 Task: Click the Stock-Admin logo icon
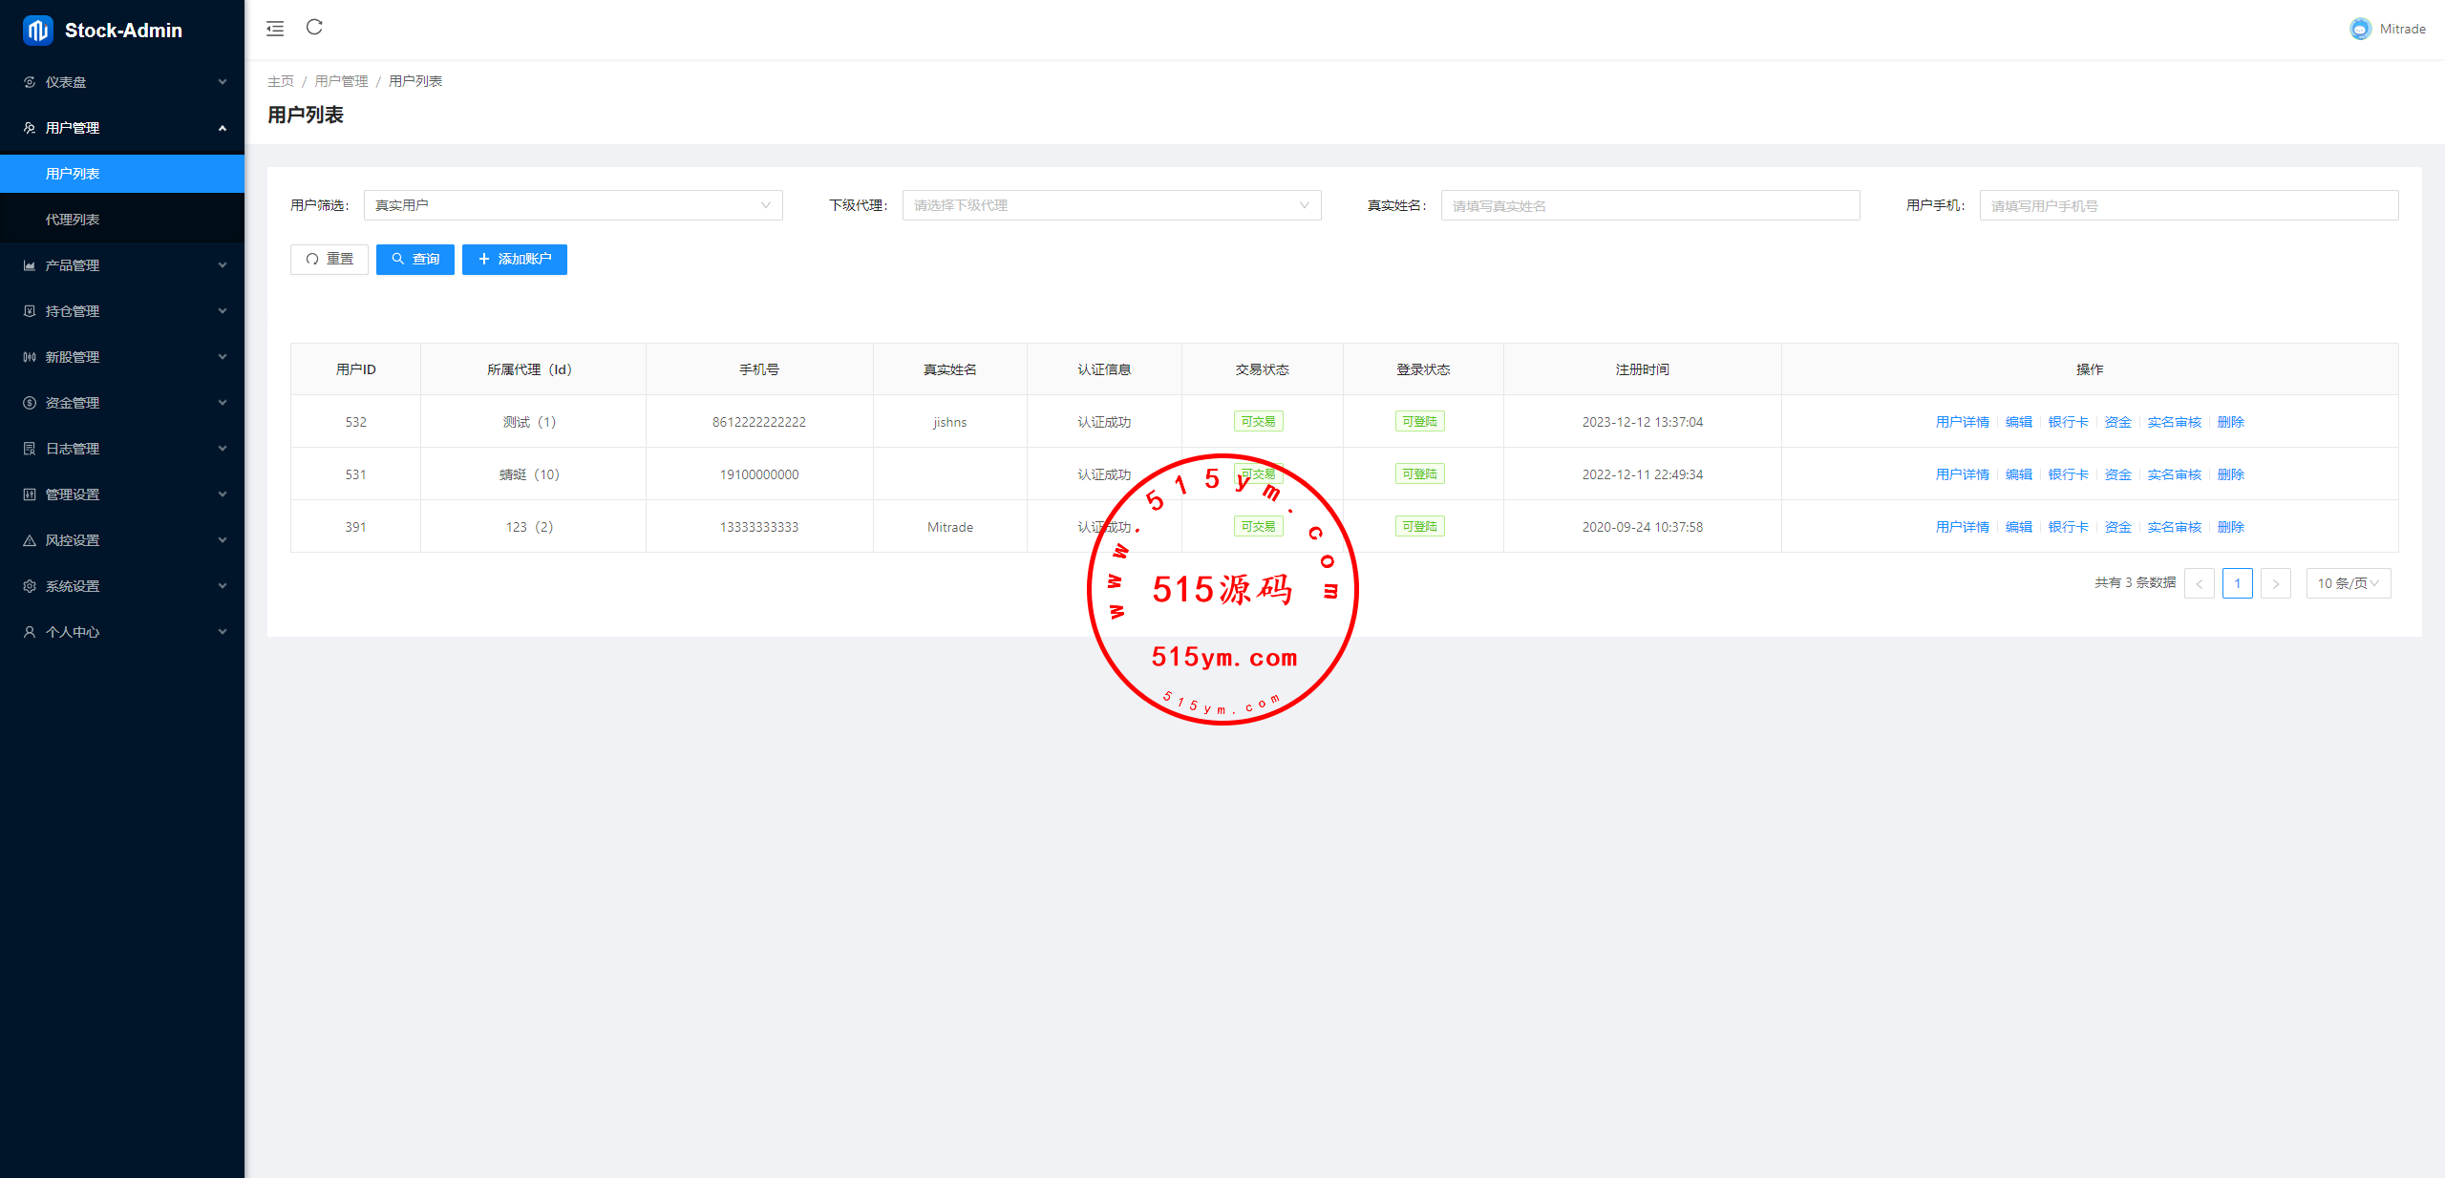(x=37, y=31)
